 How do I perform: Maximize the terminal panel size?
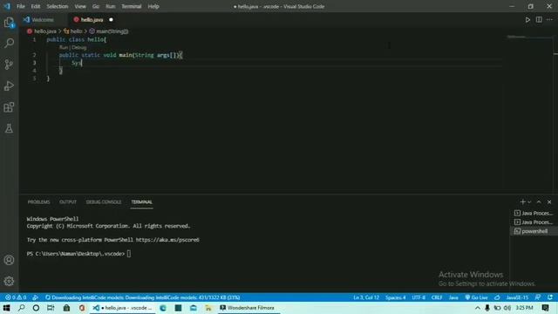point(539,202)
